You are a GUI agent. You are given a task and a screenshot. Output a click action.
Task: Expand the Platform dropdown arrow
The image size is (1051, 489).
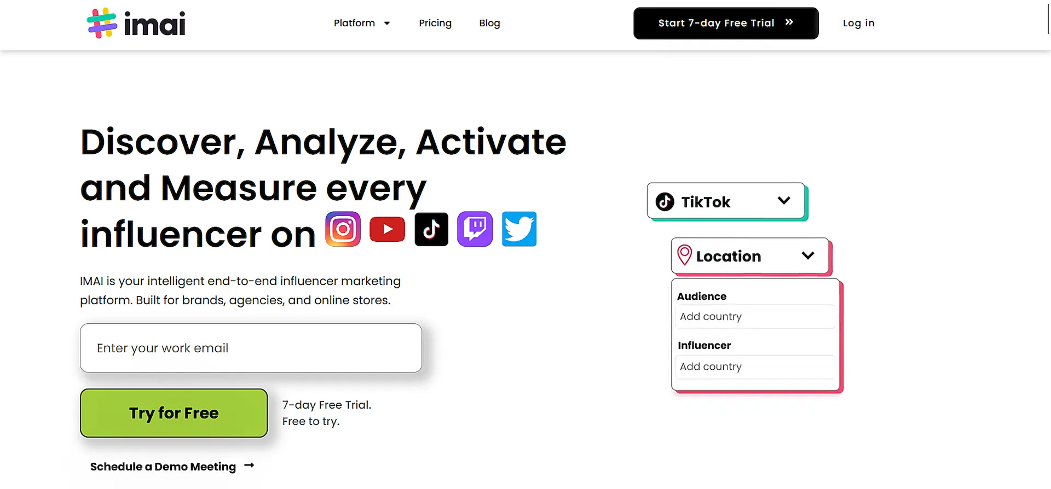(x=387, y=24)
